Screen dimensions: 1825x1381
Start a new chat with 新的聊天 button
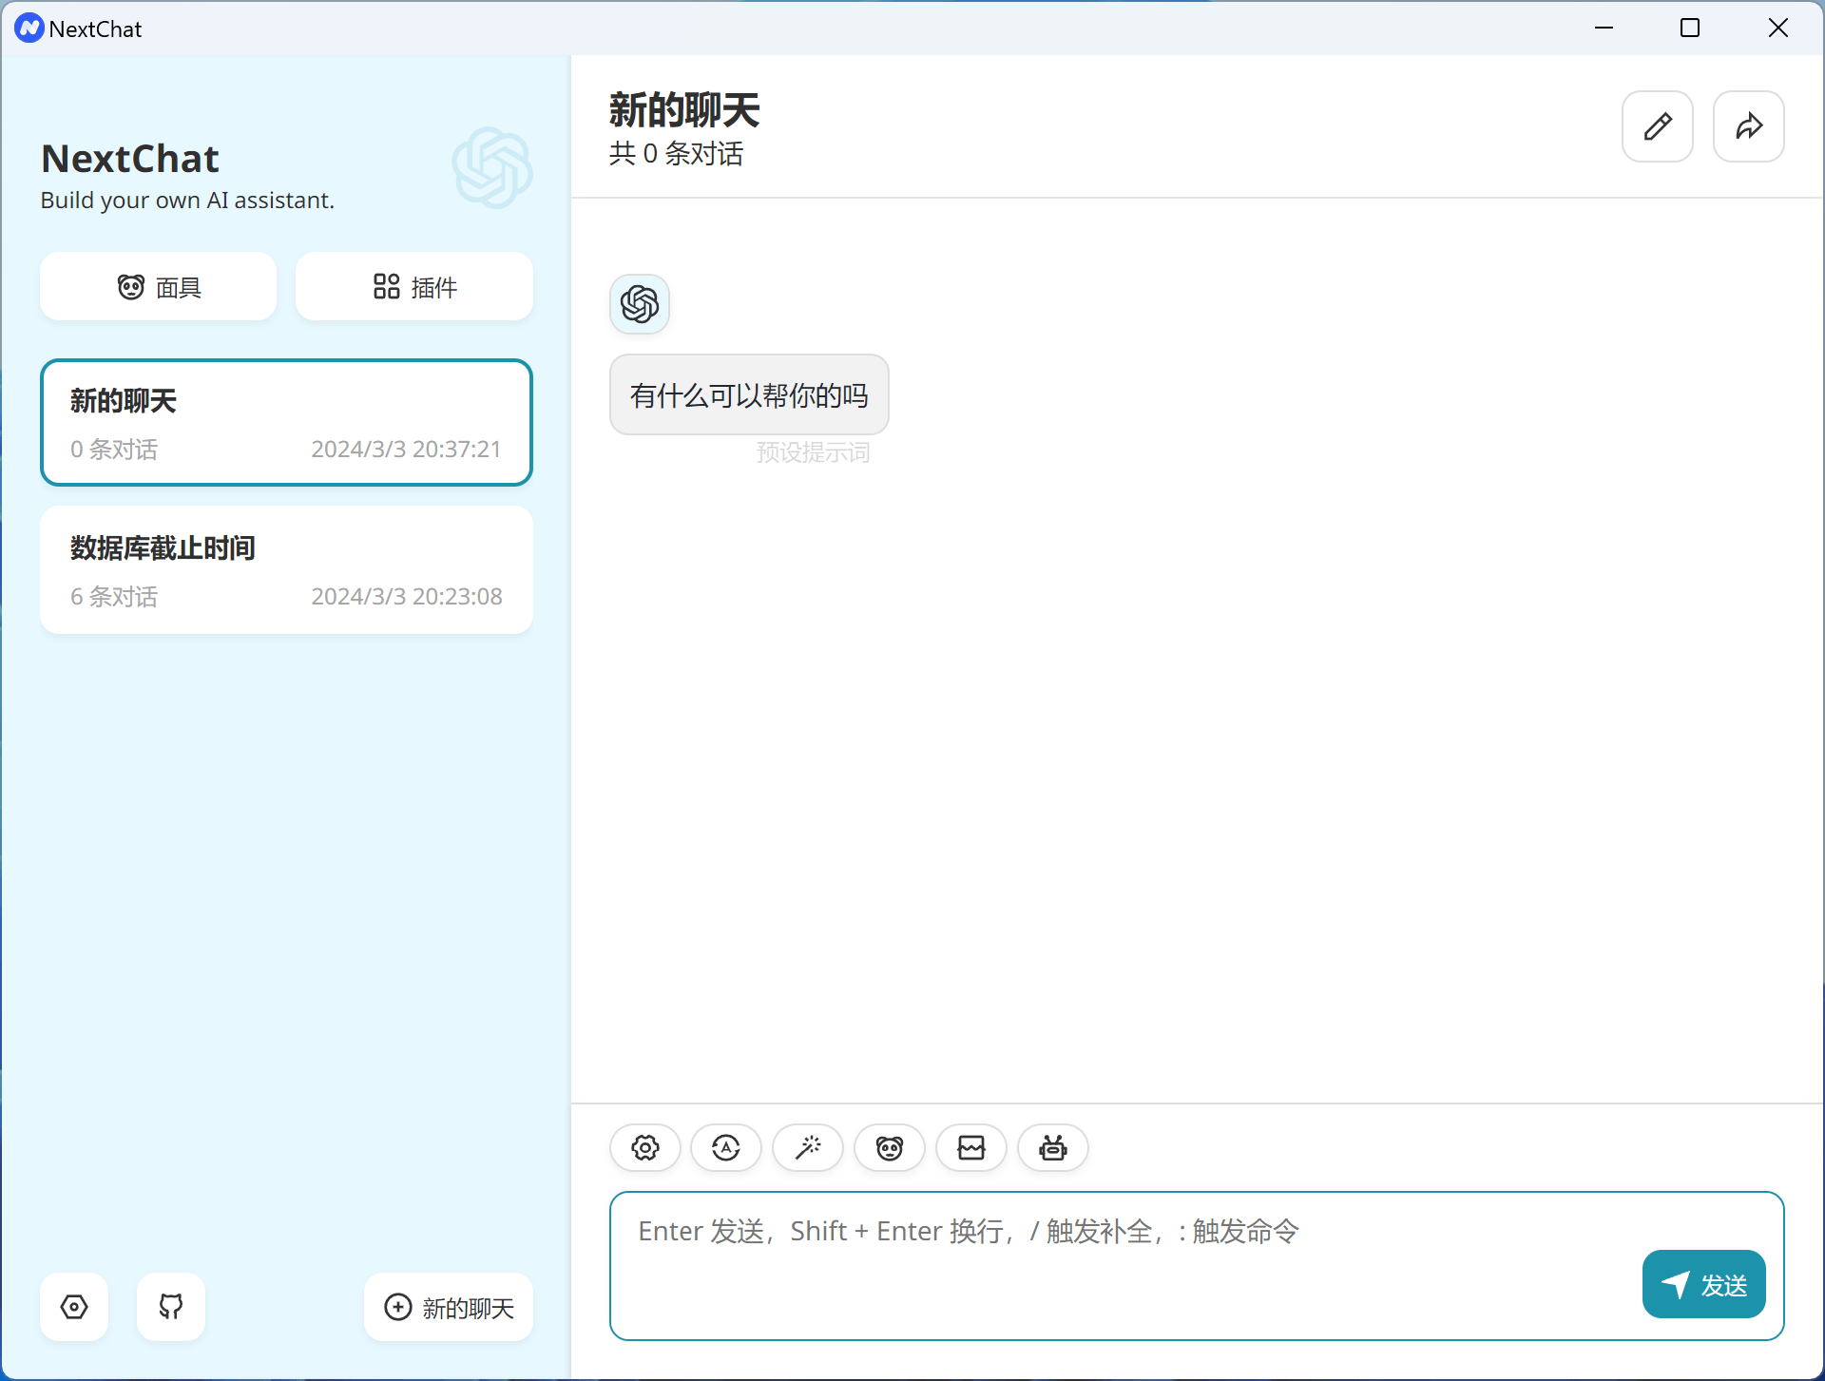pyautogui.click(x=448, y=1307)
